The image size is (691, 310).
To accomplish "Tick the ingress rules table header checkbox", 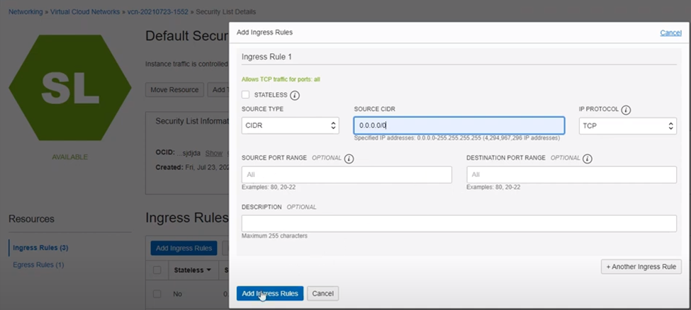I will [157, 270].
